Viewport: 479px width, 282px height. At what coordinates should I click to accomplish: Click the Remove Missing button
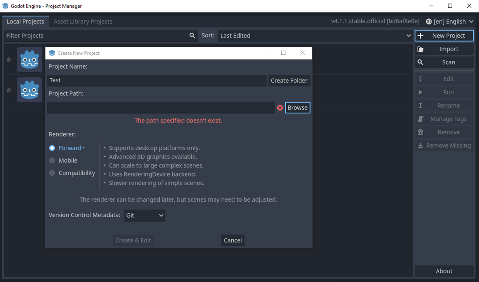pos(444,146)
